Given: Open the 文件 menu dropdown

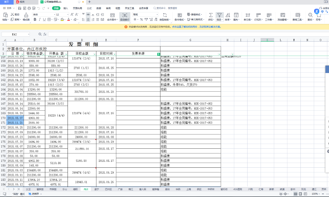Looking at the screenshot, I should [9, 8].
